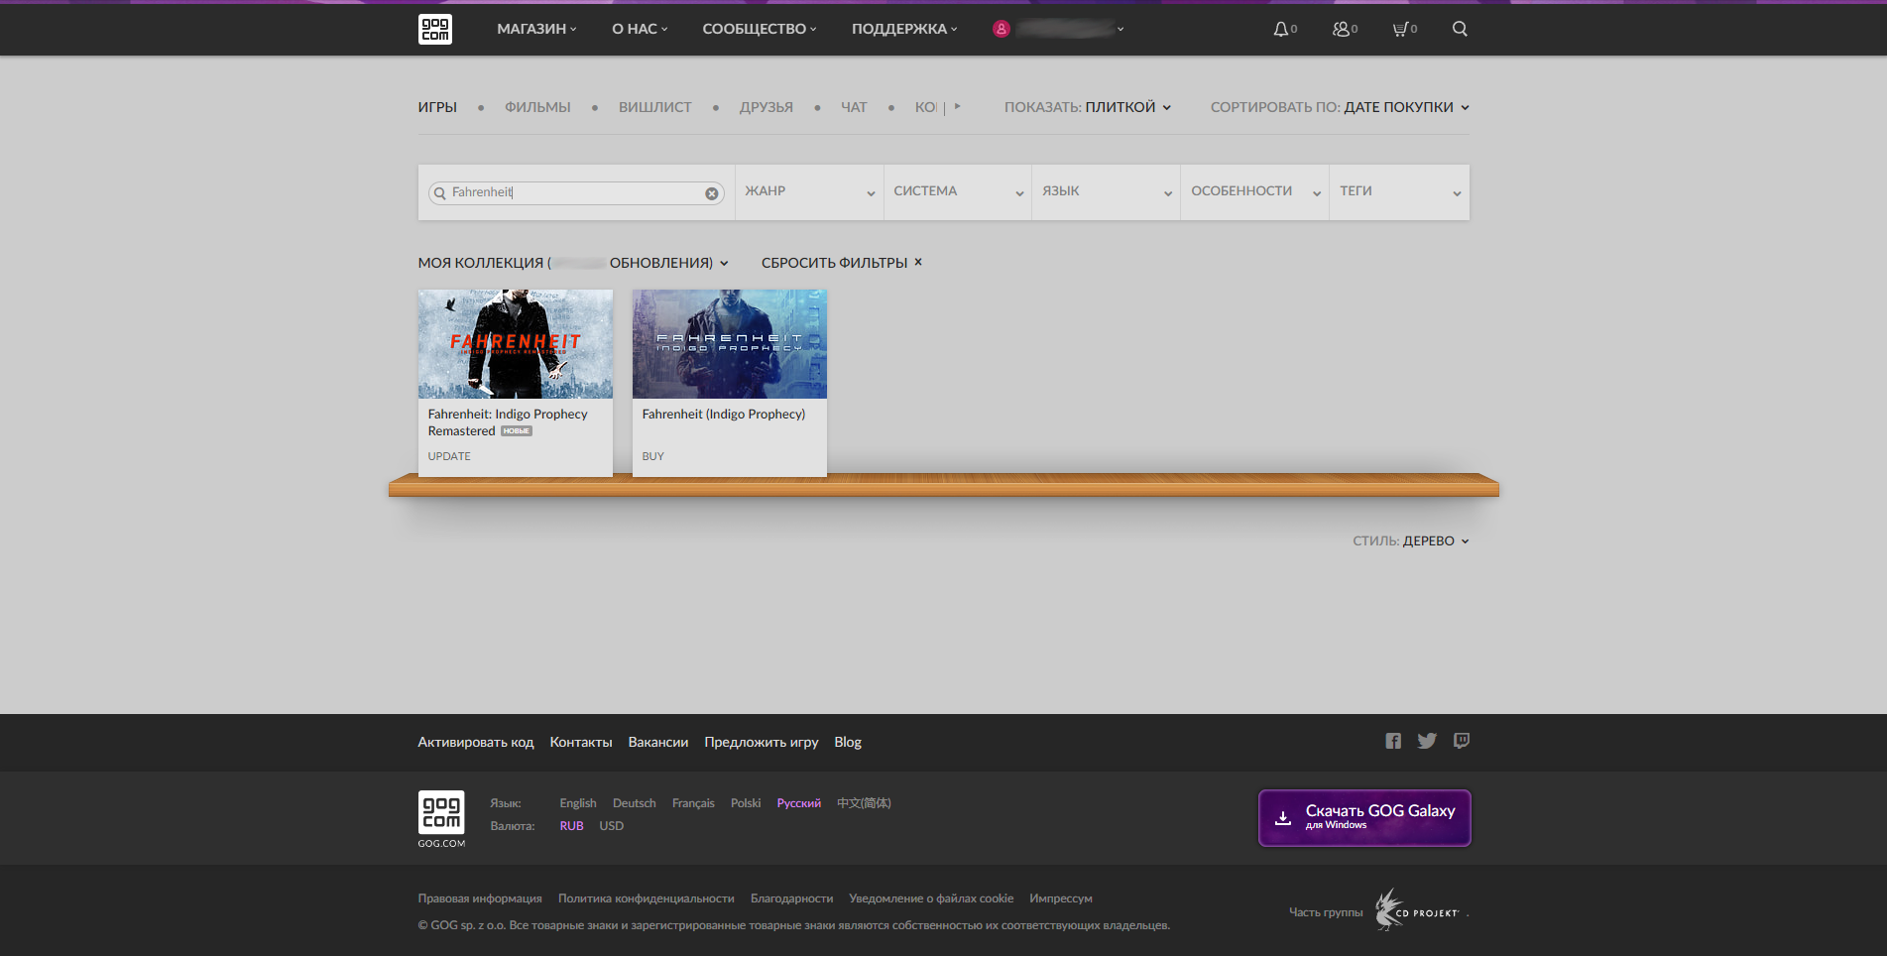Open Уведомление о файлах cookie link
The height and width of the screenshot is (956, 1887).
(x=931, y=898)
